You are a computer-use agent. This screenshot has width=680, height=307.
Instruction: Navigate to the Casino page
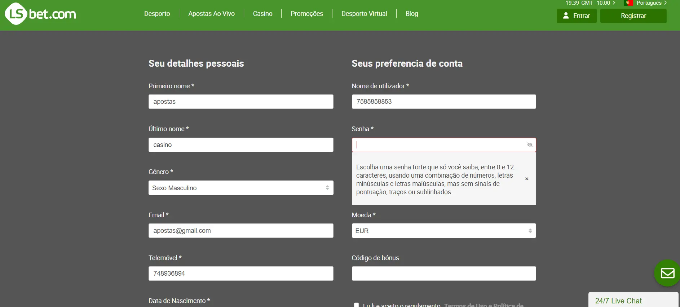262,14
